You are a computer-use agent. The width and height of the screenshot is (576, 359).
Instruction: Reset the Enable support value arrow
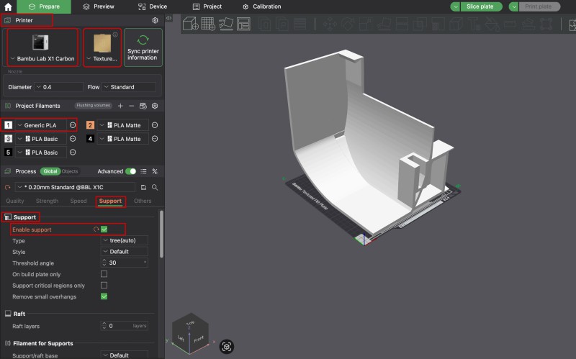[x=96, y=229]
